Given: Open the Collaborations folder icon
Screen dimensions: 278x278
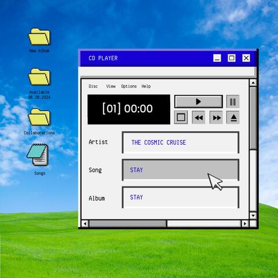Looking at the screenshot, I should point(39,117).
